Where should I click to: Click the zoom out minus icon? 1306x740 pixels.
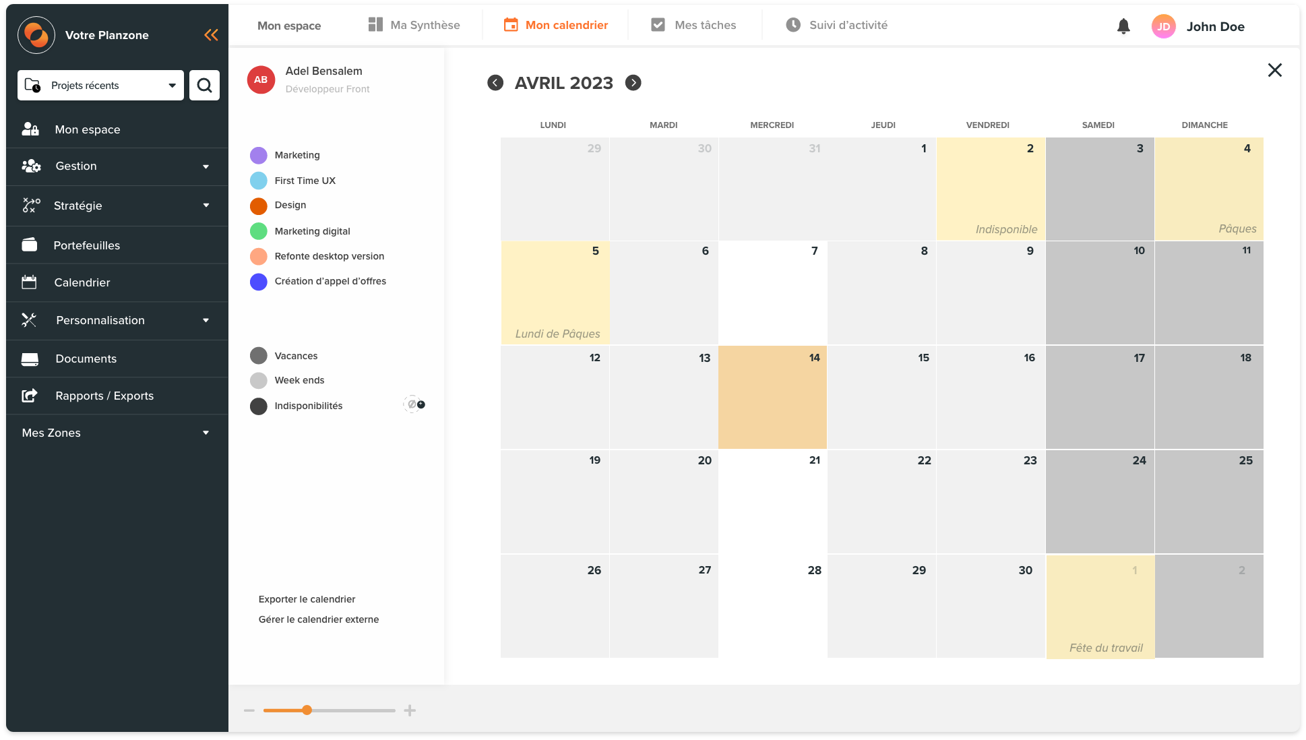pos(249,710)
